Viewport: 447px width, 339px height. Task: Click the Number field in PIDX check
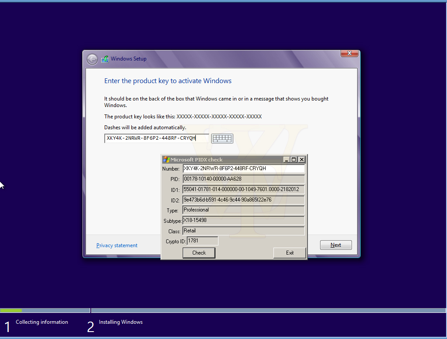coord(244,168)
